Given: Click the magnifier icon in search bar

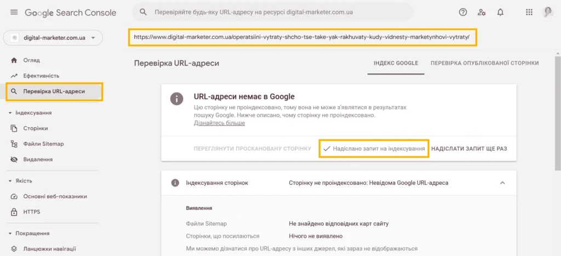Looking at the screenshot, I should click(x=143, y=12).
